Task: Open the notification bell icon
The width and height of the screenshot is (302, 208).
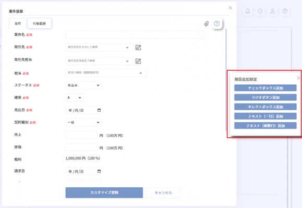Action: 248,11
